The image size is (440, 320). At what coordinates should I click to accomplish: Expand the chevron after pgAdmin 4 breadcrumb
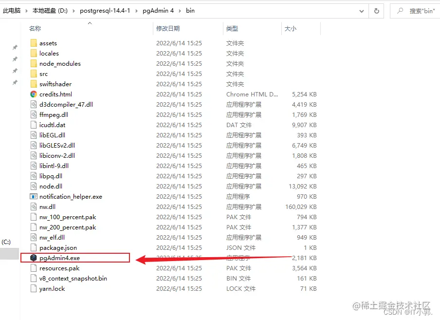point(180,11)
